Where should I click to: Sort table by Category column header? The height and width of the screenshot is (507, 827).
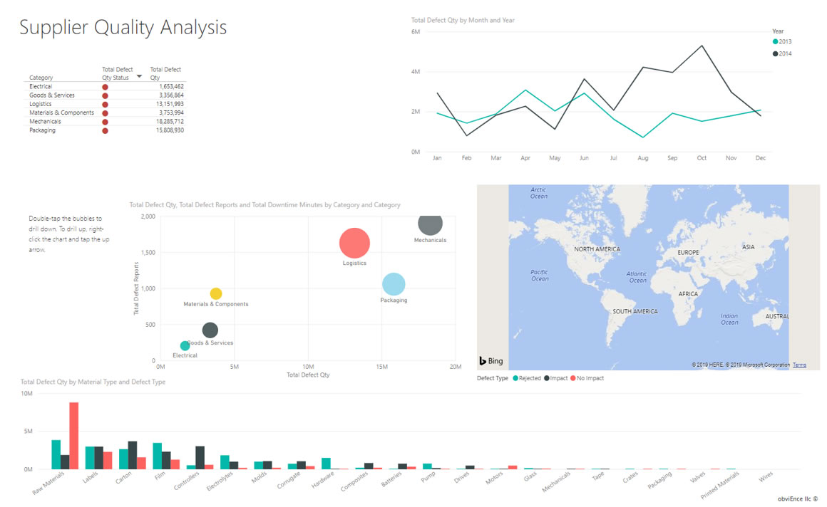pyautogui.click(x=41, y=78)
